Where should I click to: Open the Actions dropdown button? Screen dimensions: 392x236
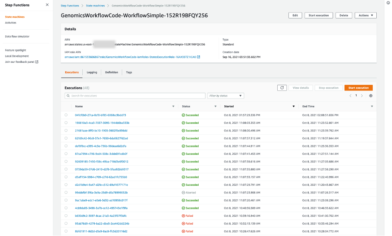pos(366,15)
